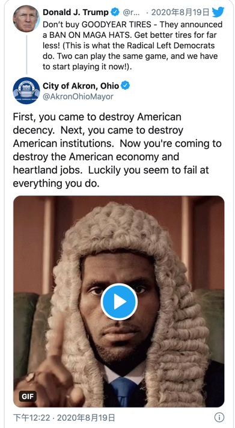Screen dimensions: 235x428
Task: Click City of Akron's profile avatar
Action: click(26, 91)
